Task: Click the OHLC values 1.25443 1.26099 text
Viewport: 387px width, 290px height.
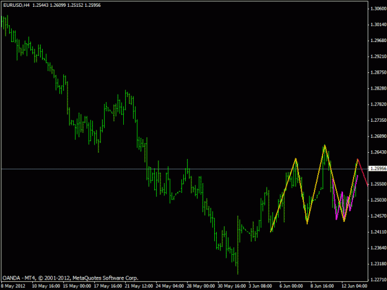Action: pos(49,5)
